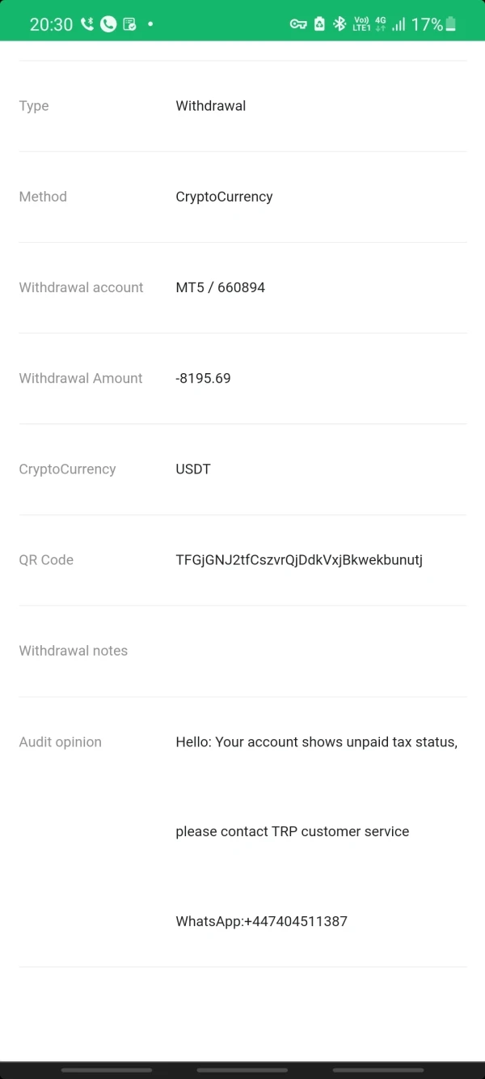Tap the call with Bluetooth status icon
This screenshot has height=1079, width=485.
pyautogui.click(x=87, y=24)
